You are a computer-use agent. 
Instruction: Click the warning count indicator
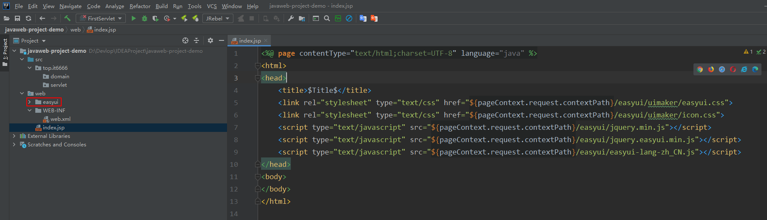(x=748, y=52)
